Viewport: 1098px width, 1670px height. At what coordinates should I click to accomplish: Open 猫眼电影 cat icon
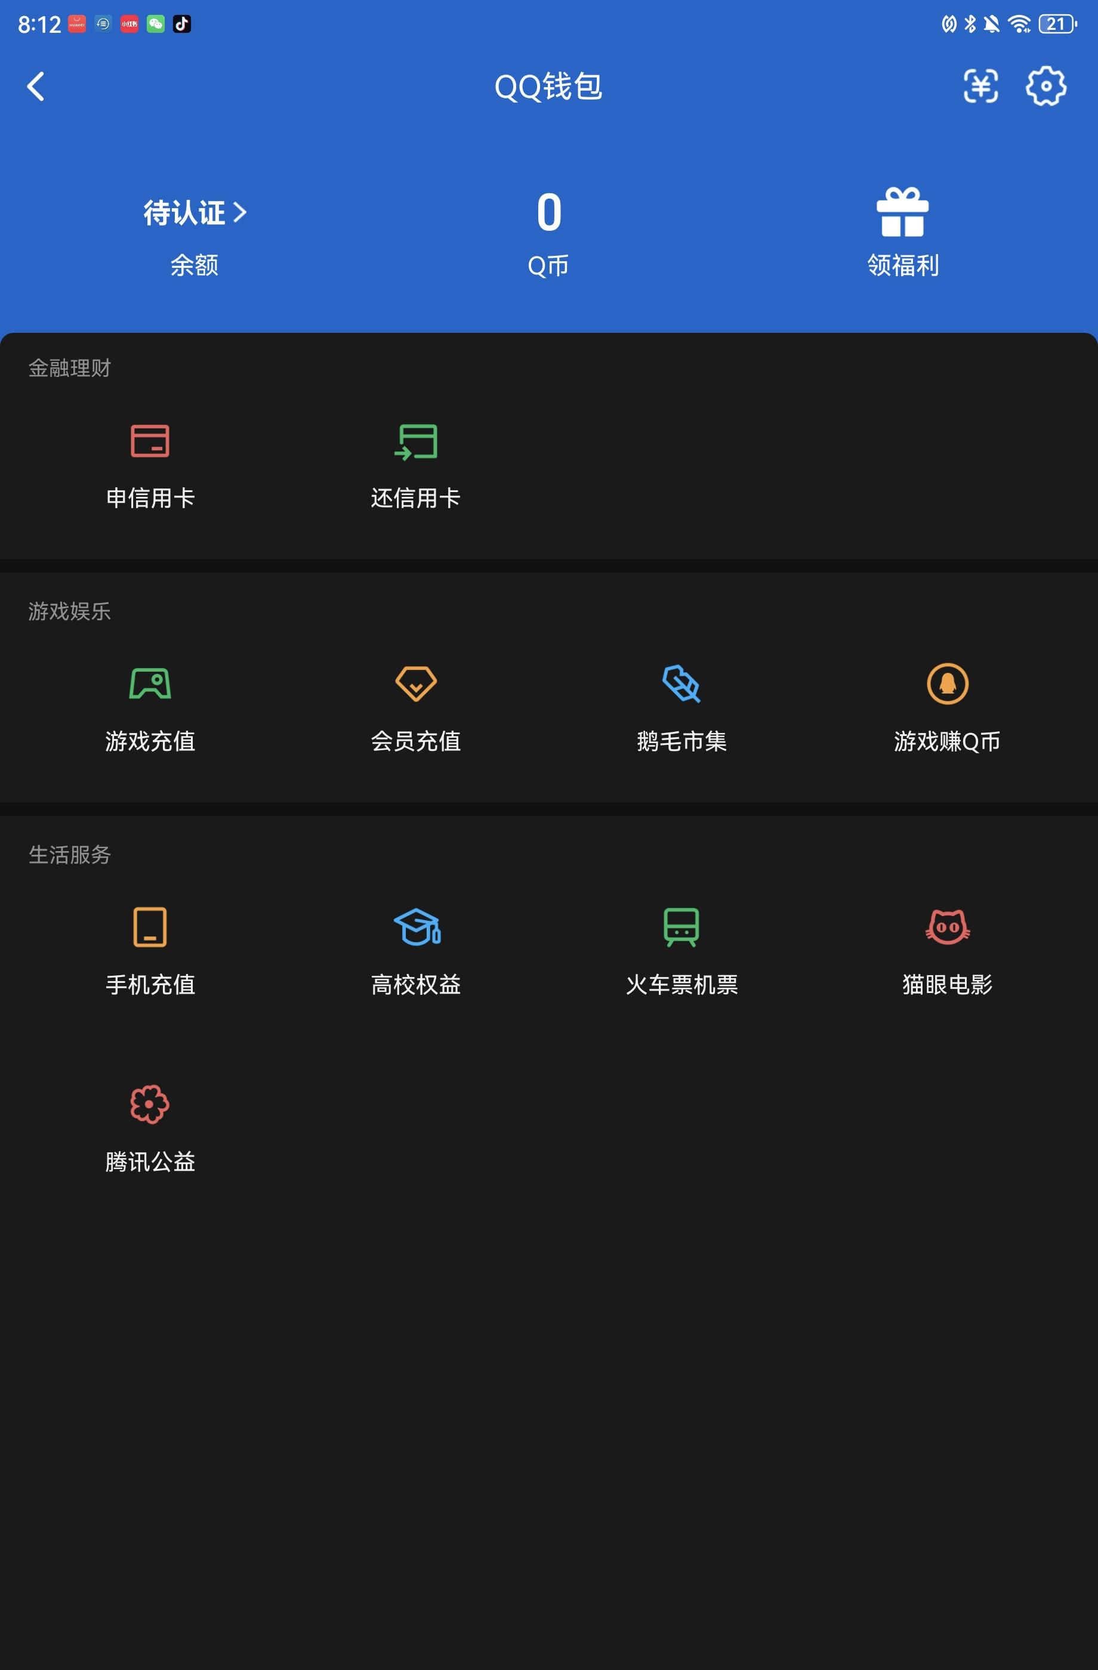948,927
